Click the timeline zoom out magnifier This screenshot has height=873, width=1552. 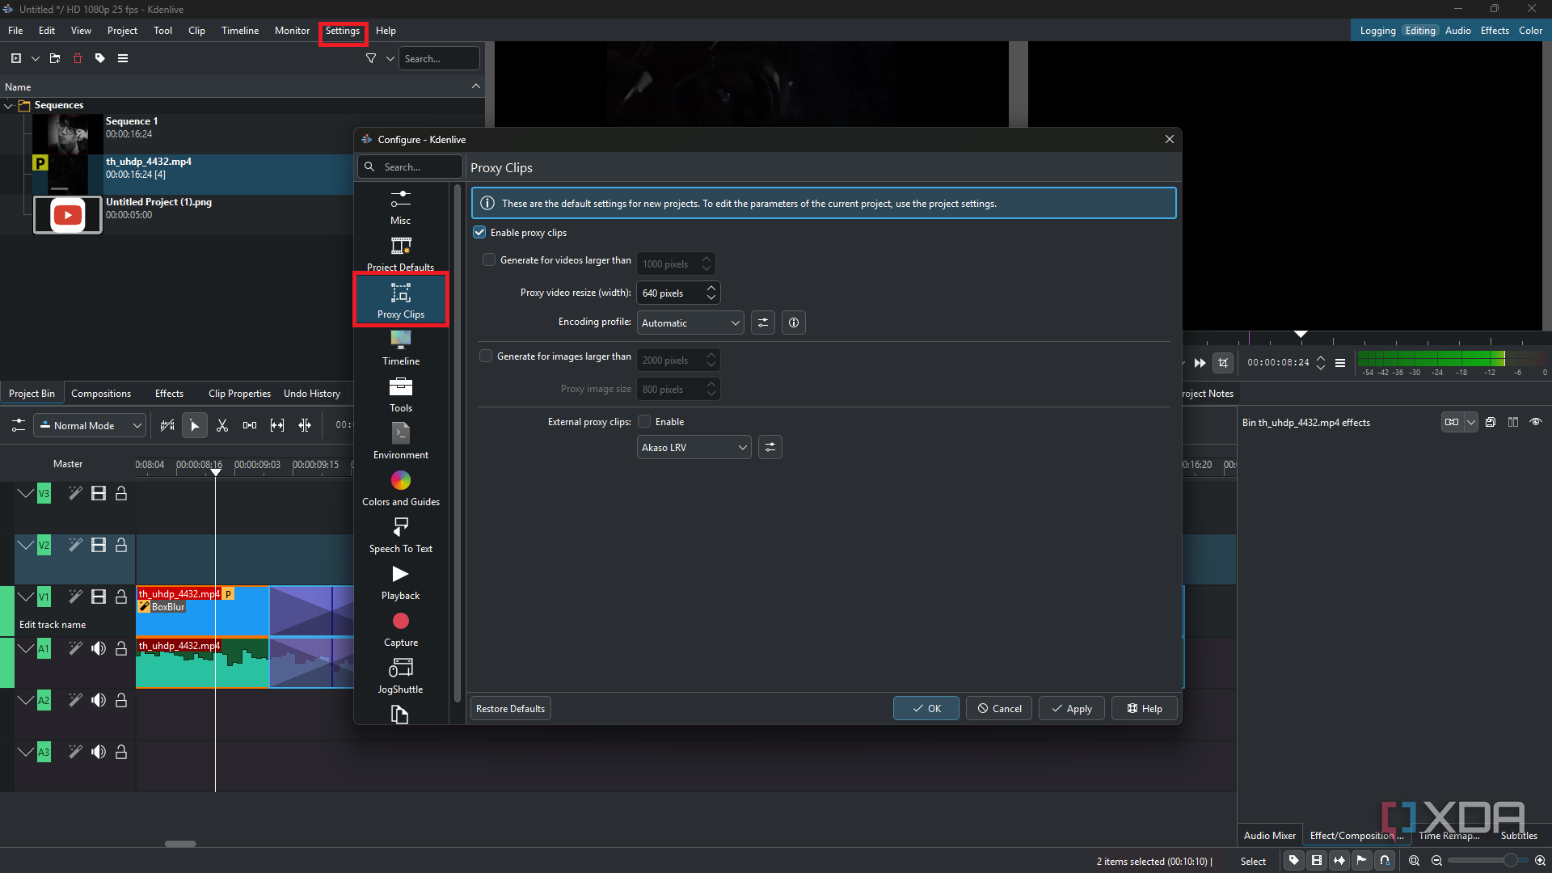[x=1437, y=861]
